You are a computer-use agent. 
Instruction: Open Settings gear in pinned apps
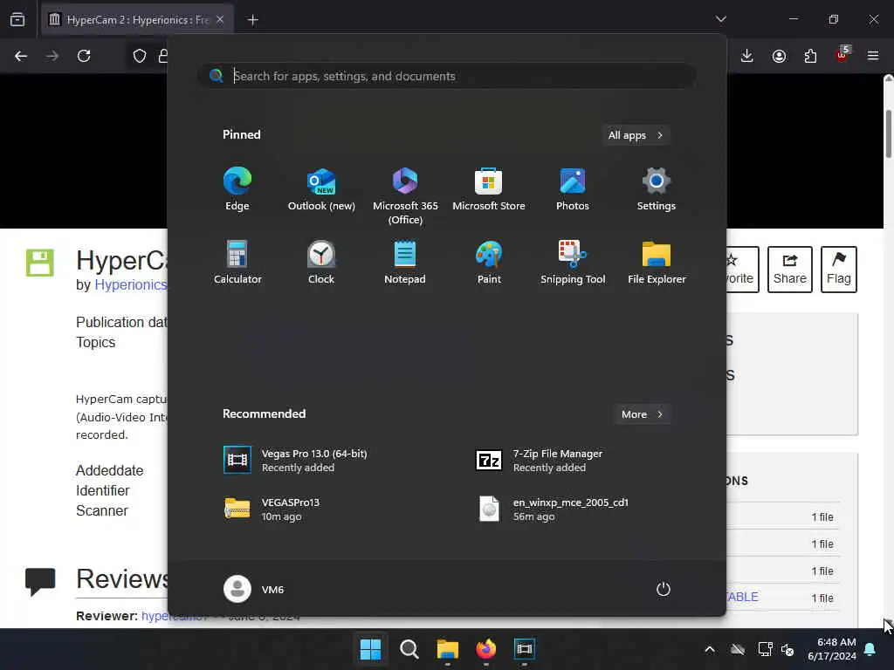tap(657, 189)
